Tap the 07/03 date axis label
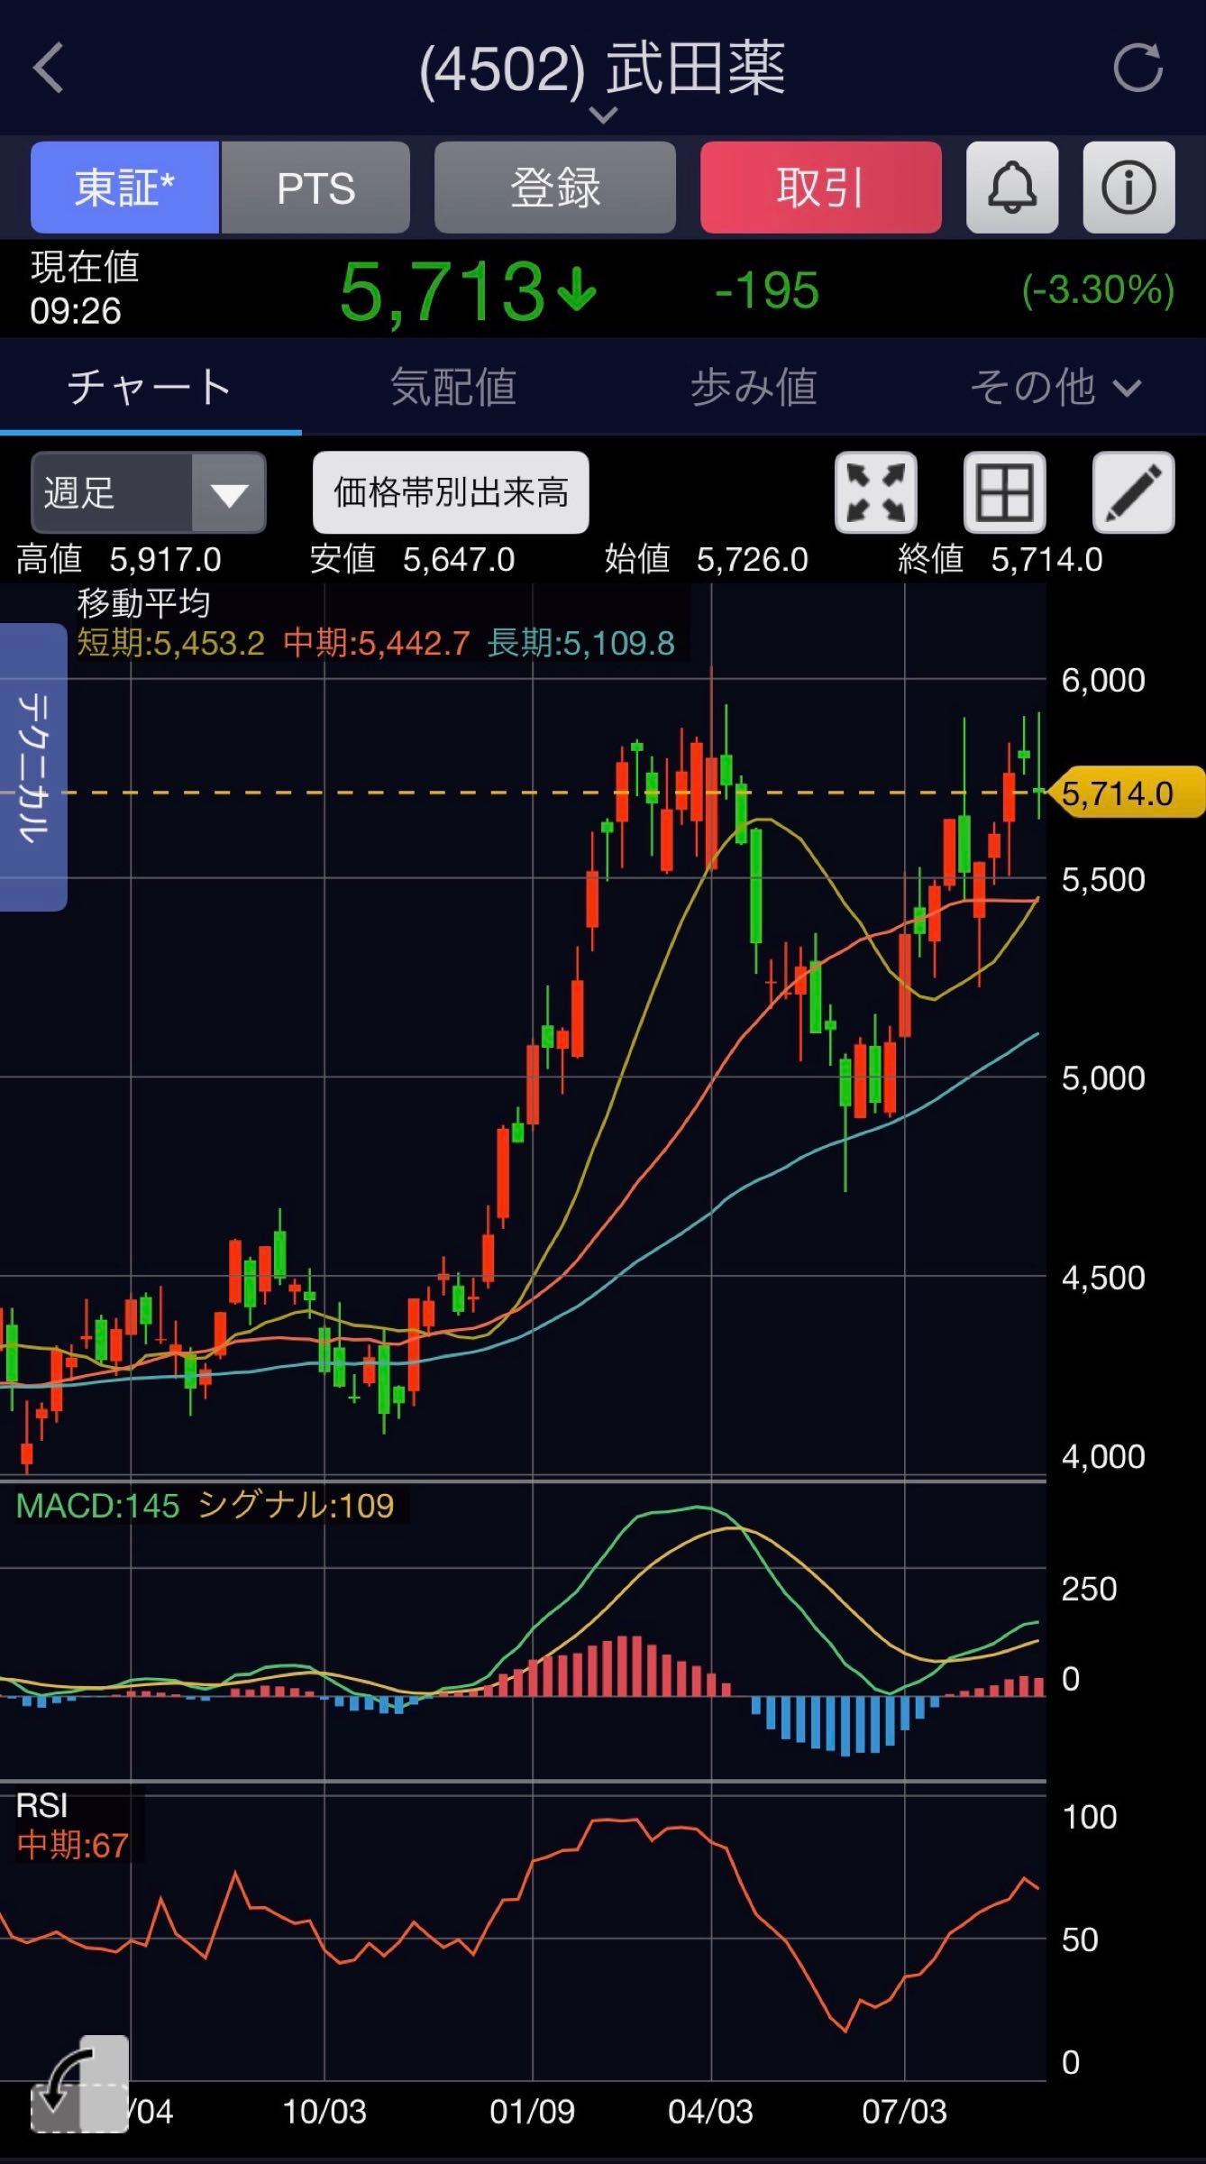Viewport: 1206px width, 2164px height. [x=905, y=2111]
